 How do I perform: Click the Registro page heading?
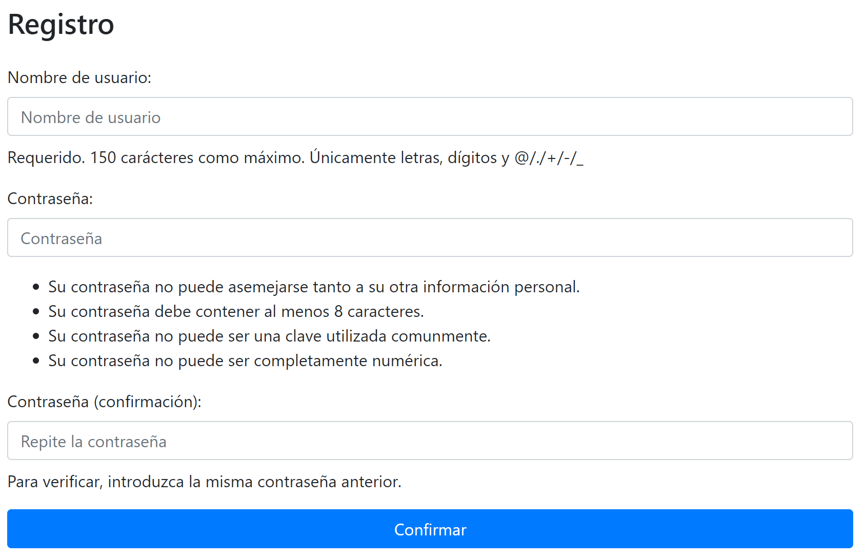[61, 24]
